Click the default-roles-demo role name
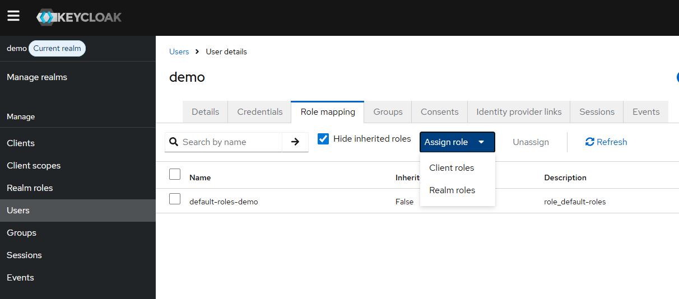 [224, 202]
